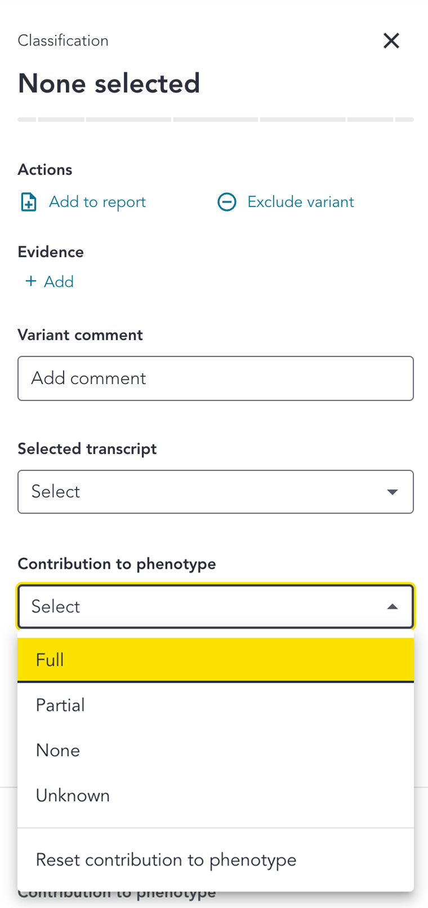Select 'Unknown' contribution option
The width and height of the screenshot is (428, 908).
215,795
